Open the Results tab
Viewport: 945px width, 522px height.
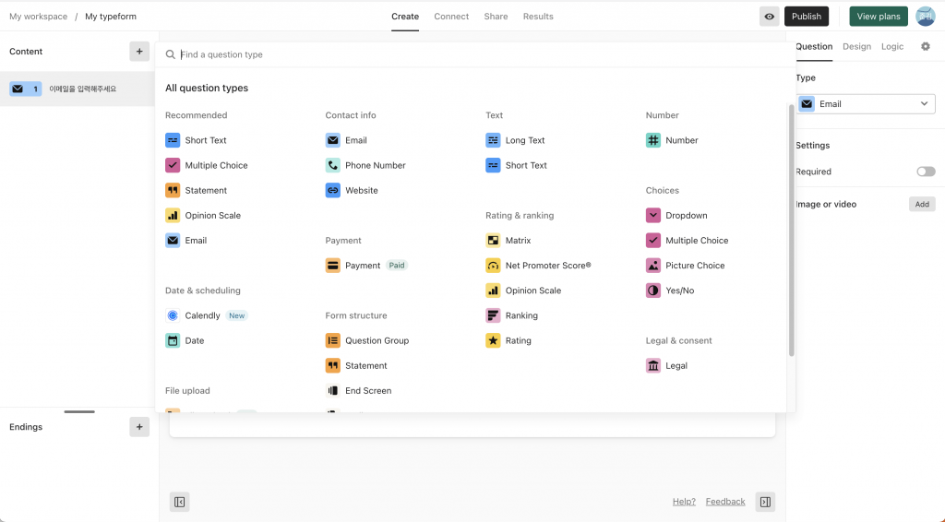click(538, 17)
